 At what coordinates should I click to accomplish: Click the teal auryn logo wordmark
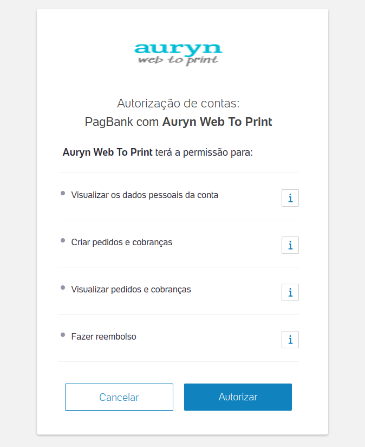(178, 49)
